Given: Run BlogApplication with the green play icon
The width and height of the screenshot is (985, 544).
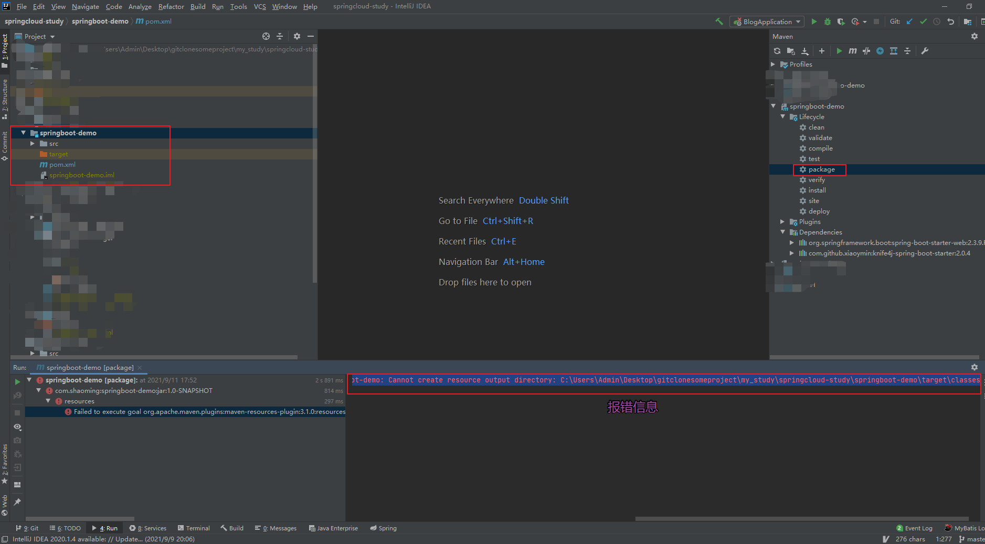Looking at the screenshot, I should click(x=814, y=22).
